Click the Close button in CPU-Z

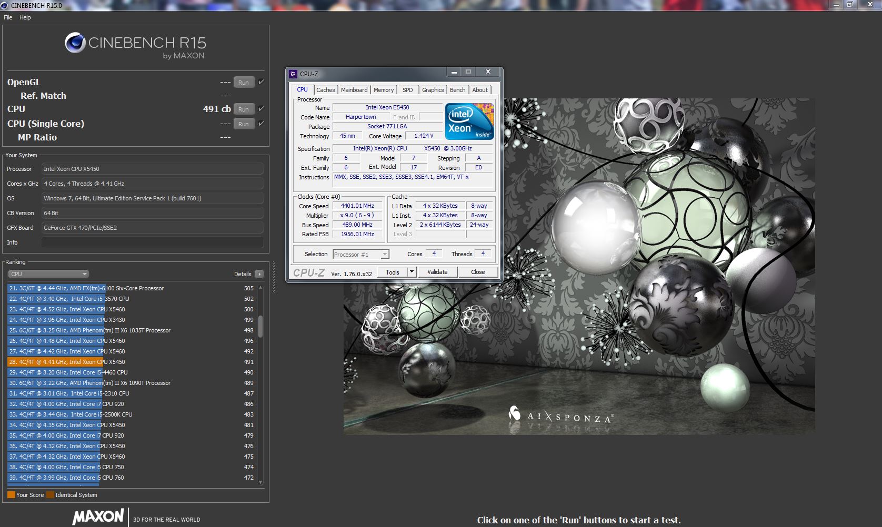[x=478, y=272]
